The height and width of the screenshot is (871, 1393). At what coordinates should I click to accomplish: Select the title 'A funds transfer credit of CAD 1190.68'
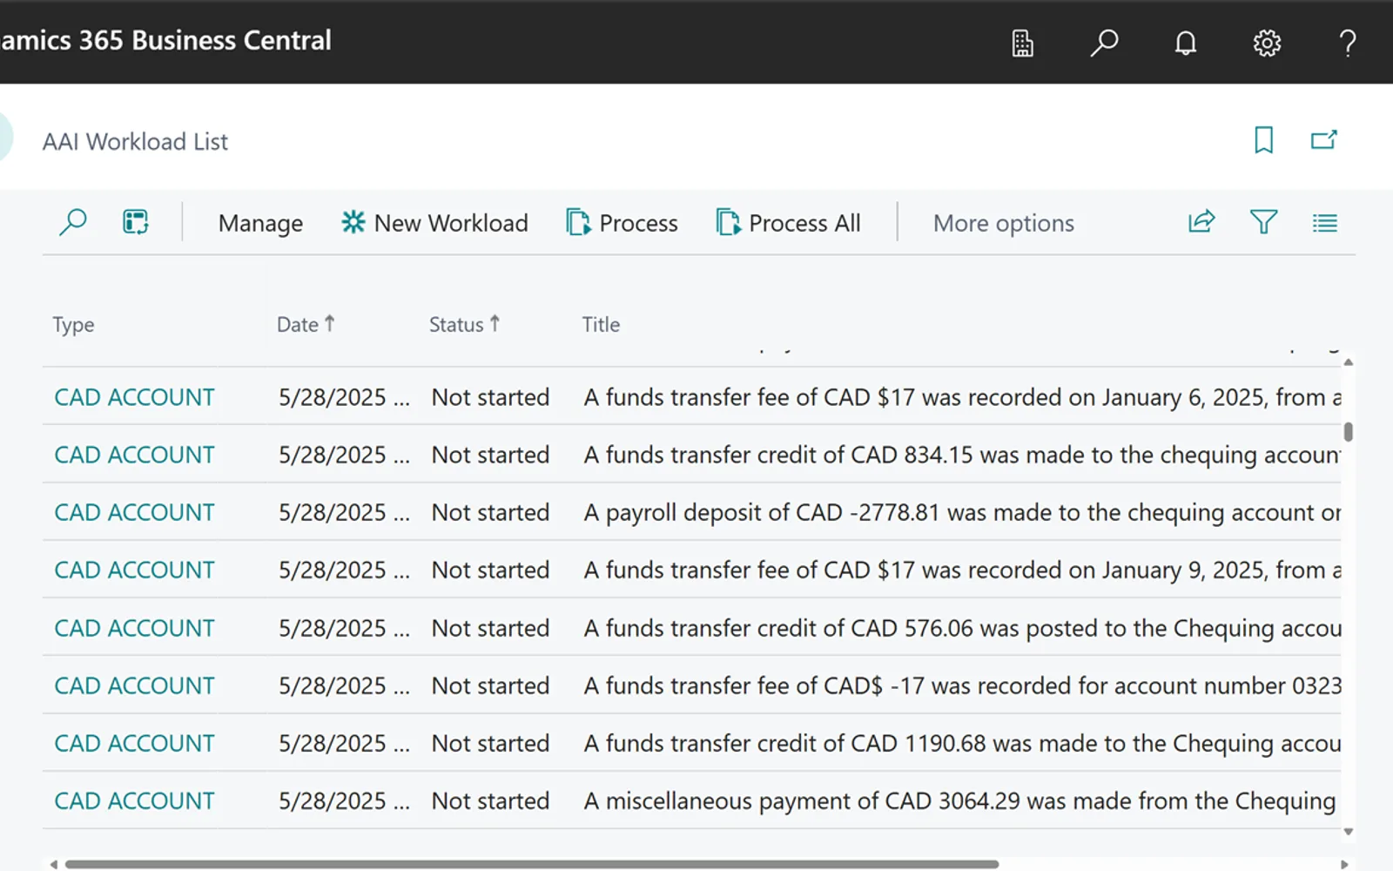tap(962, 743)
